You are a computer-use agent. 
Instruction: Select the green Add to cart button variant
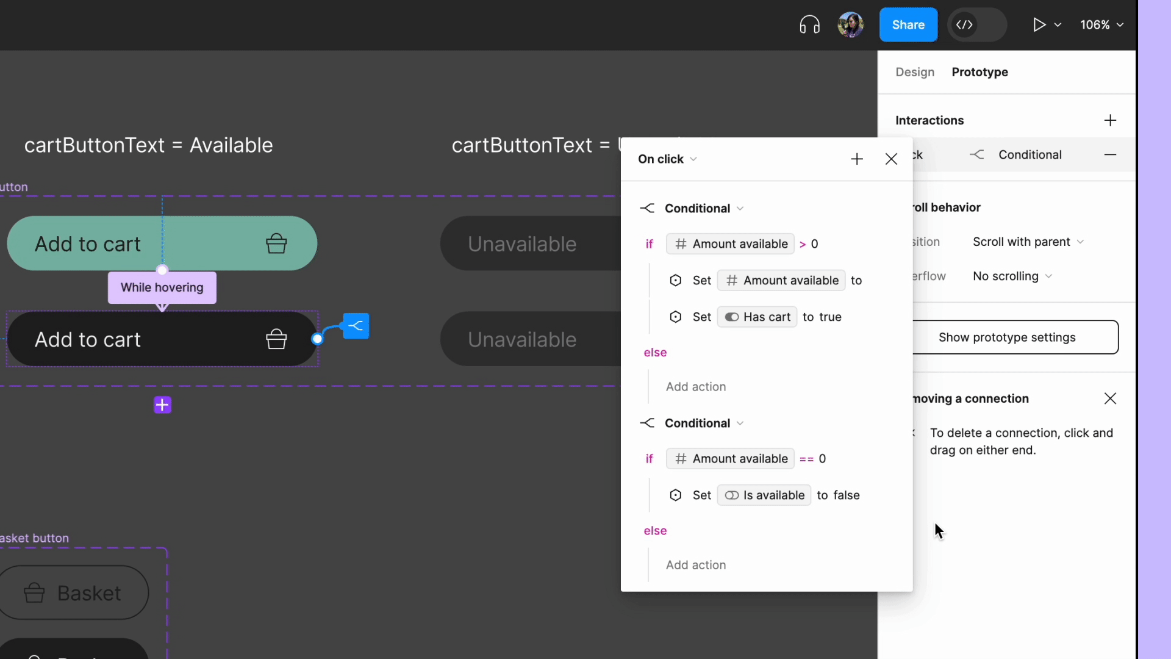tap(162, 243)
